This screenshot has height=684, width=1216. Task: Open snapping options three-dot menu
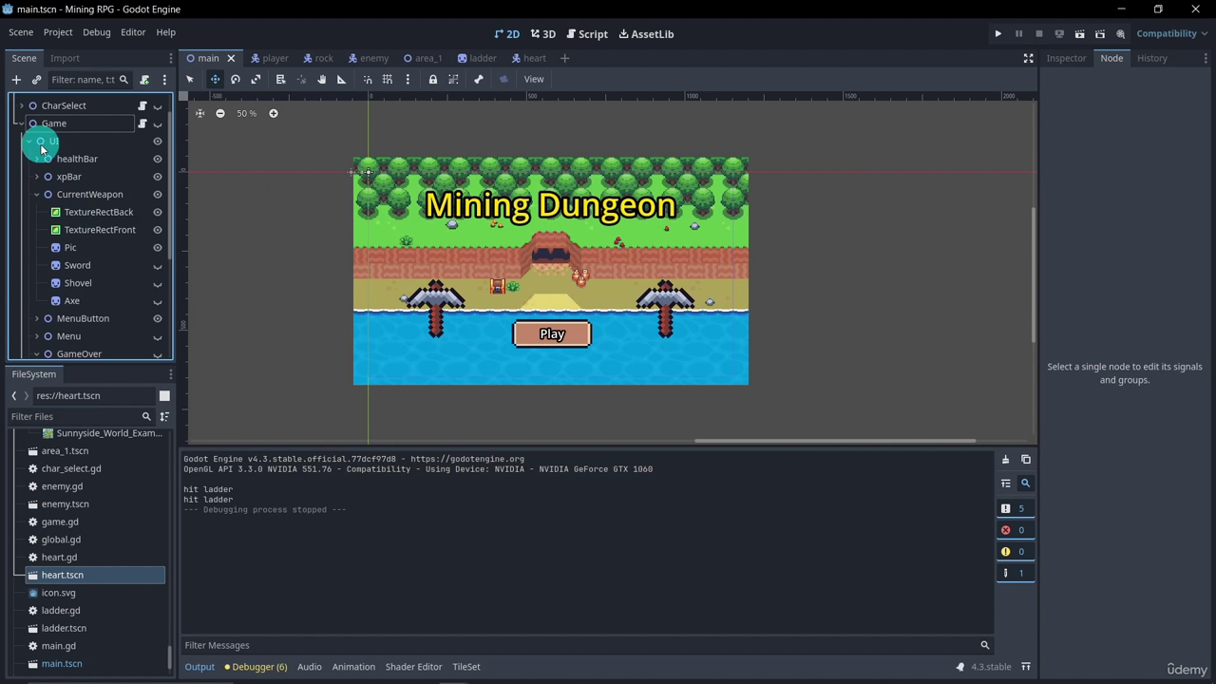(408, 79)
